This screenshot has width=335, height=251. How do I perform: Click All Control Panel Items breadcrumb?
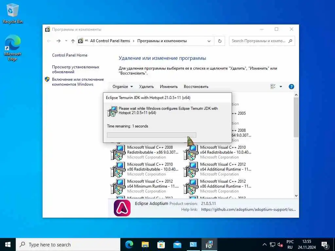(x=110, y=41)
